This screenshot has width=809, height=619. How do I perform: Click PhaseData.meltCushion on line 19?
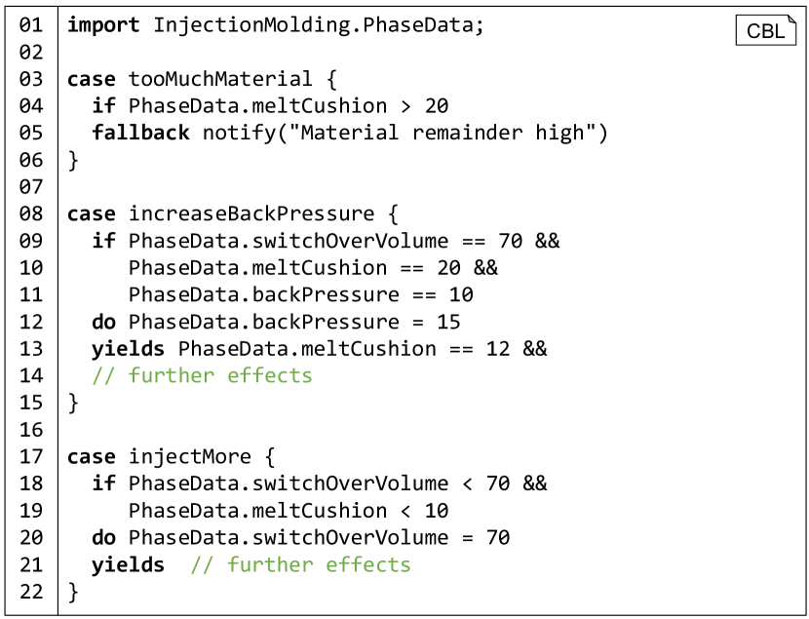coord(257,511)
